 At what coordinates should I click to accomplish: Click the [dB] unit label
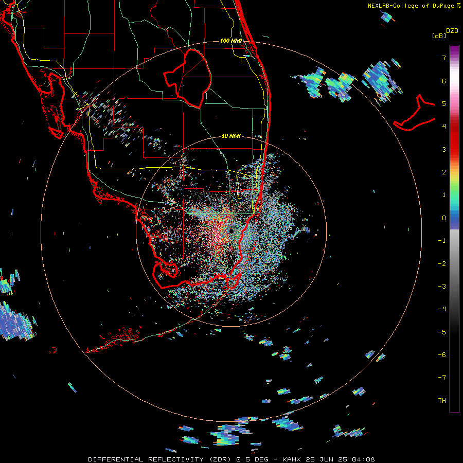pyautogui.click(x=439, y=35)
